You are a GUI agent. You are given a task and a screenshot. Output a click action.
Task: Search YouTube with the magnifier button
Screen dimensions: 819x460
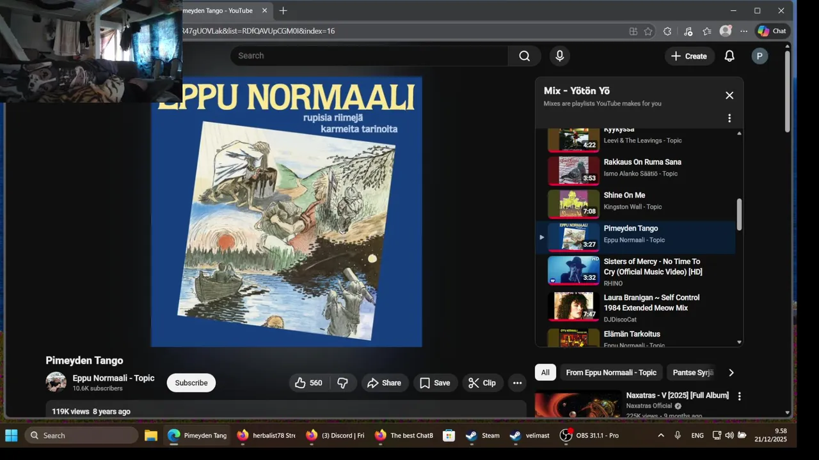pos(525,56)
